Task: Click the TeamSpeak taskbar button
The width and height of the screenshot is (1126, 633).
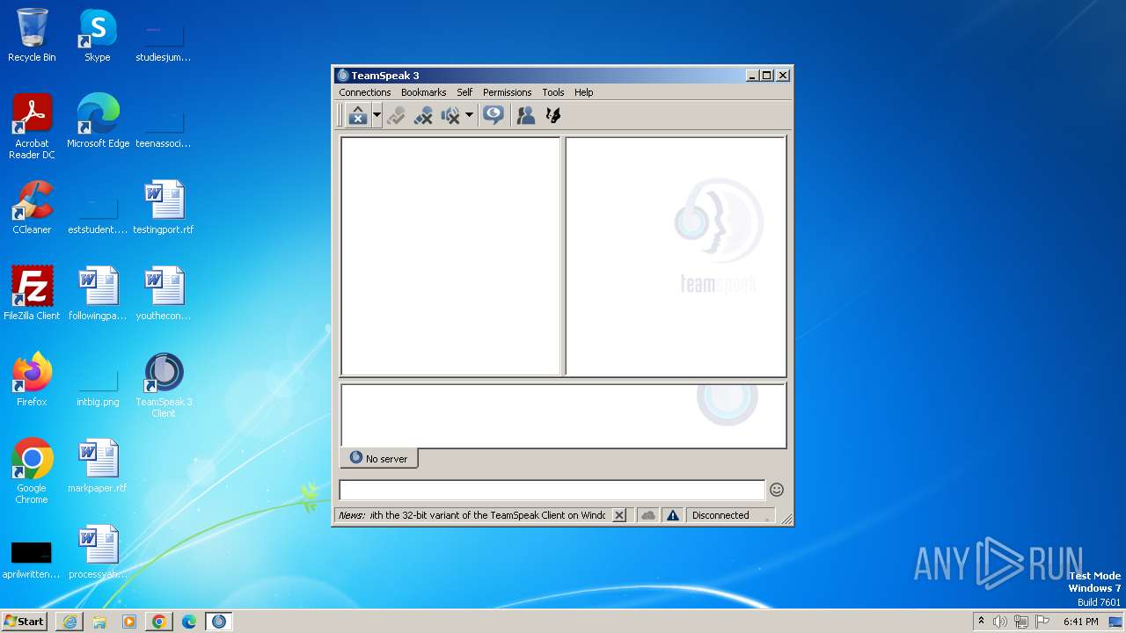Action: [x=219, y=622]
